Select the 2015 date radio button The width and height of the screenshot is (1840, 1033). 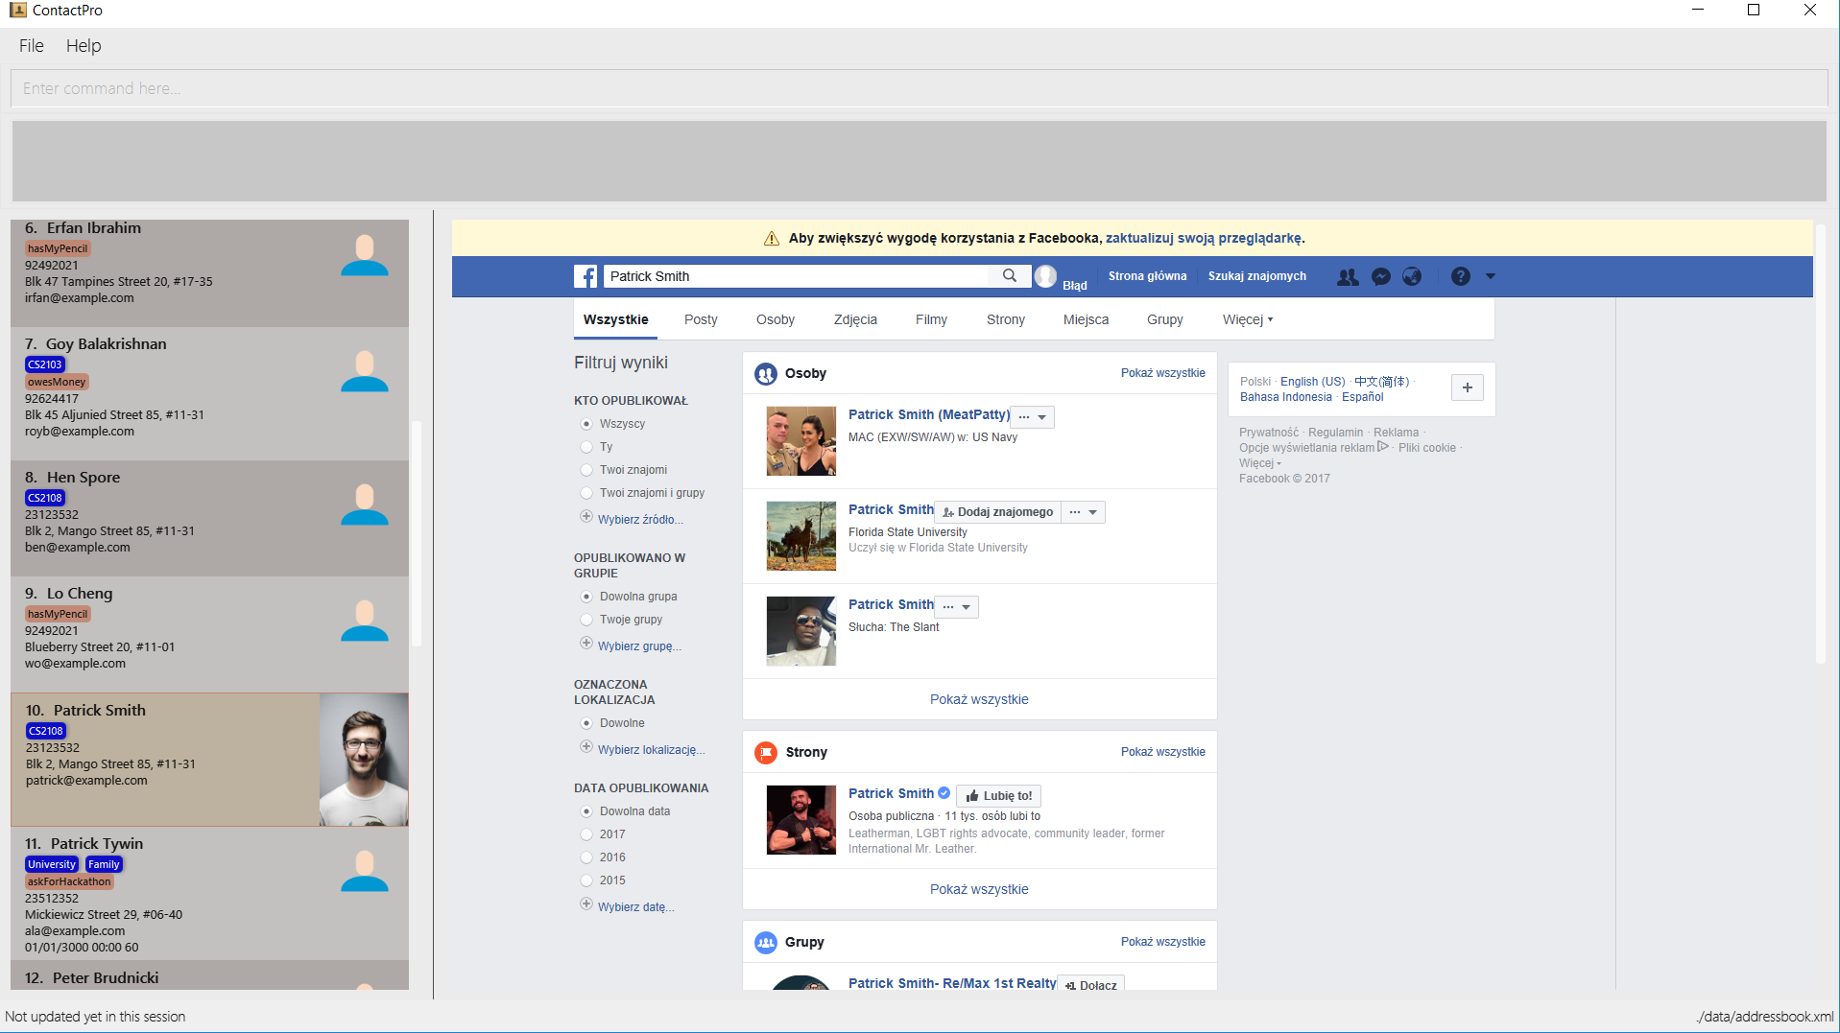pyautogui.click(x=586, y=880)
